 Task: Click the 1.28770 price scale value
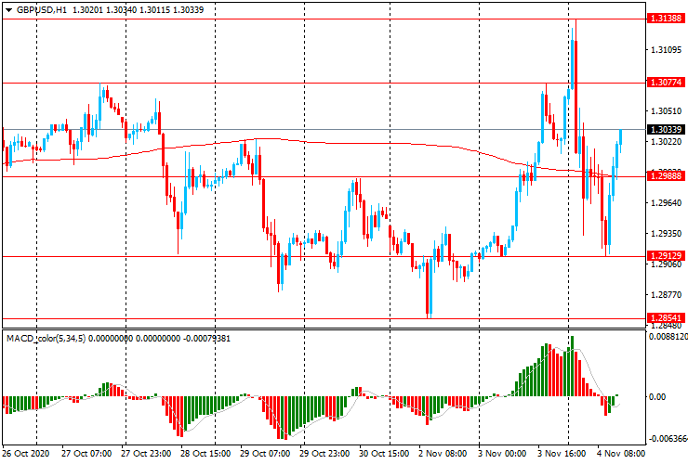[666, 295]
